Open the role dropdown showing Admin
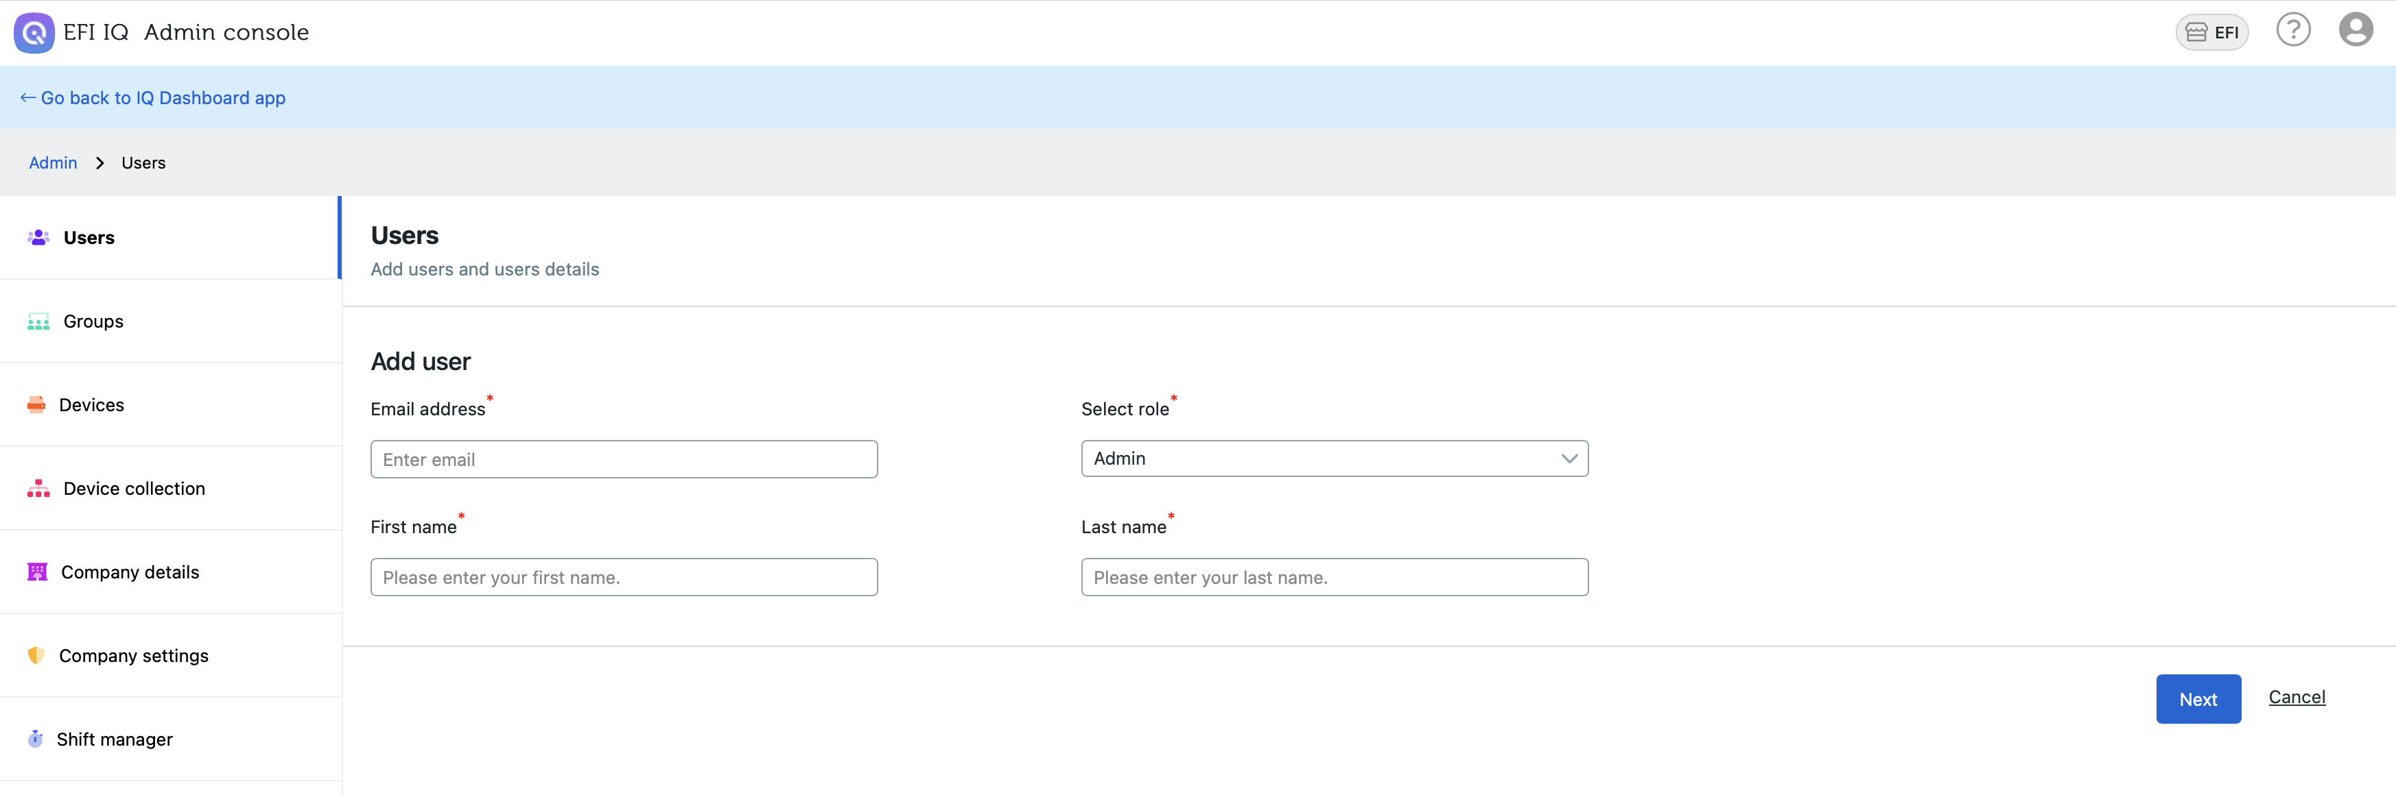2396x795 pixels. pyautogui.click(x=1335, y=458)
